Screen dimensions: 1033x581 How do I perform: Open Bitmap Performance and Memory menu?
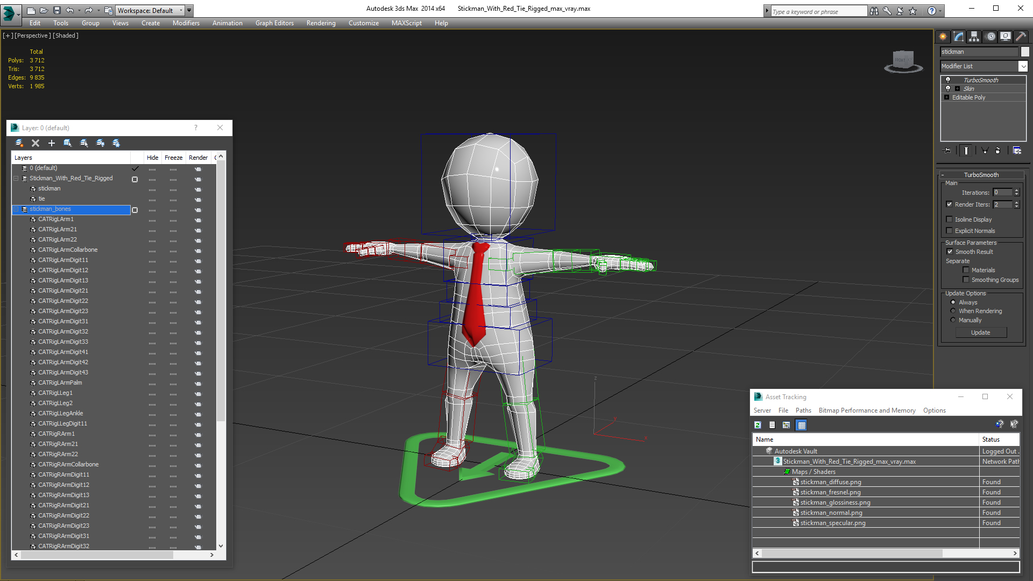pos(867,410)
